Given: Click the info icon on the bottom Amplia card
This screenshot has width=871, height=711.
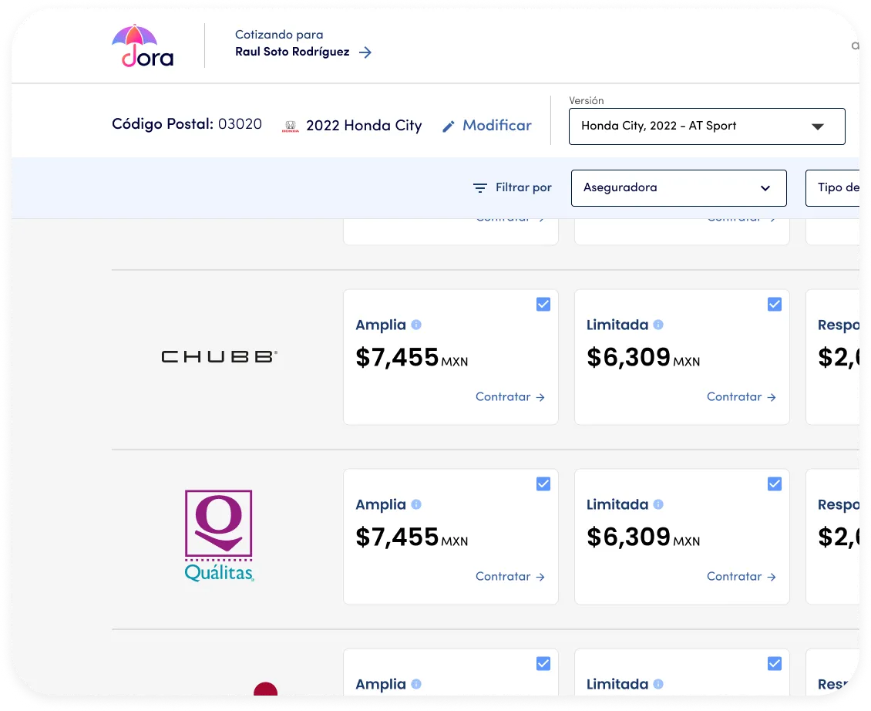Looking at the screenshot, I should point(416,684).
